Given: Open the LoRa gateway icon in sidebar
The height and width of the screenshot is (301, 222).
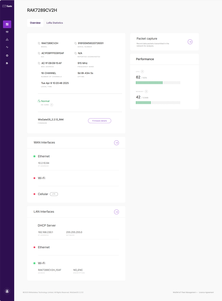Looking at the screenshot, I should tap(7, 32).
